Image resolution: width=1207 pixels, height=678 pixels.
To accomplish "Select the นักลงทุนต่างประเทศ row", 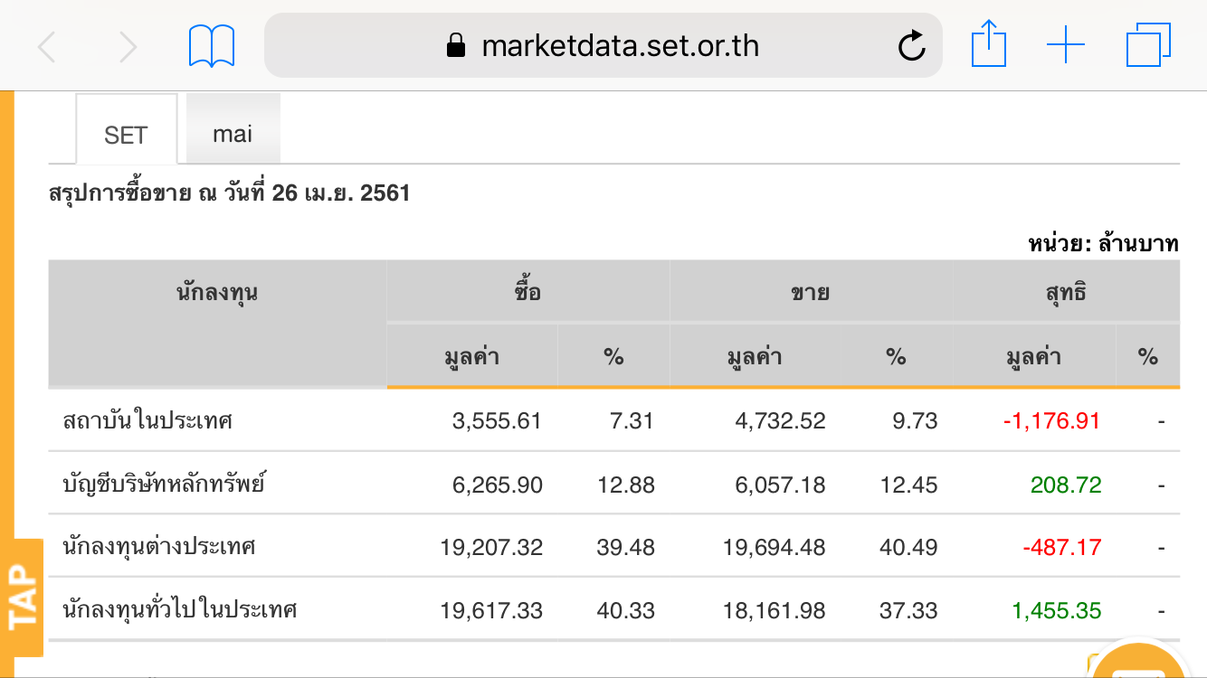I will point(159,547).
